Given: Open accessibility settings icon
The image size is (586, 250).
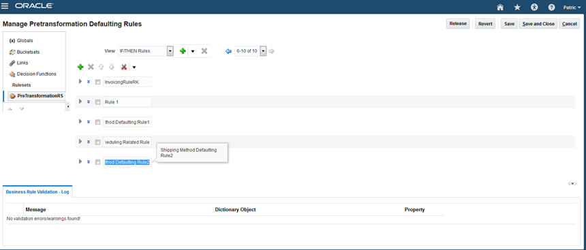Looking at the screenshot, I should (534, 7).
